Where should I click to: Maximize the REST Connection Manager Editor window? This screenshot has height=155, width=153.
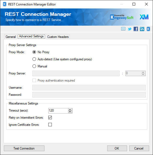point(134,4)
